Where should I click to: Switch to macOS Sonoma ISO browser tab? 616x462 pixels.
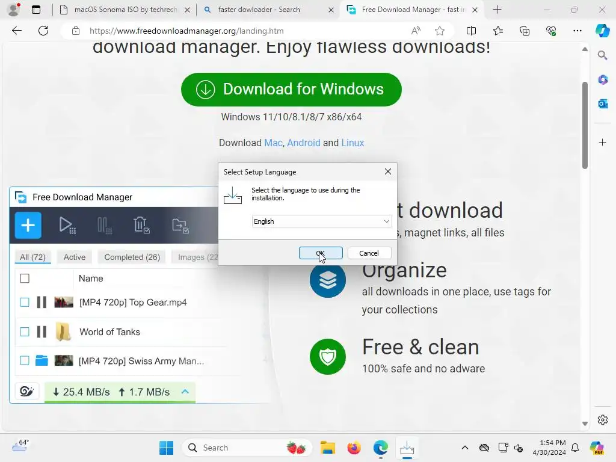[x=124, y=10]
